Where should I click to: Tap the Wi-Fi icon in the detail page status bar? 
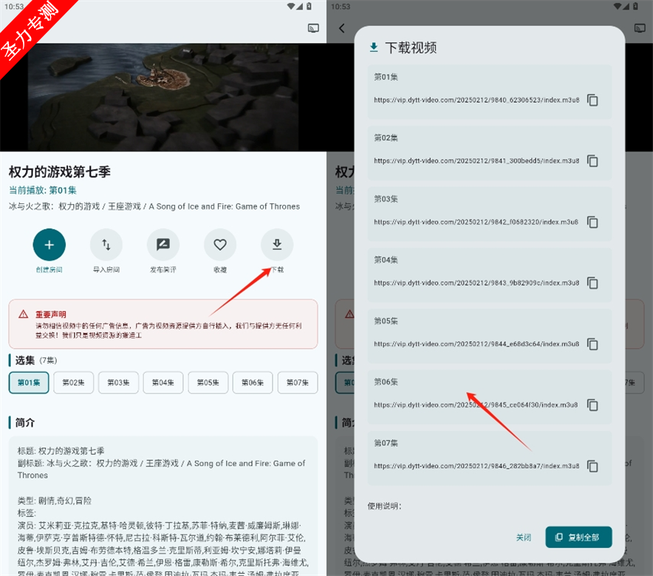point(291,6)
